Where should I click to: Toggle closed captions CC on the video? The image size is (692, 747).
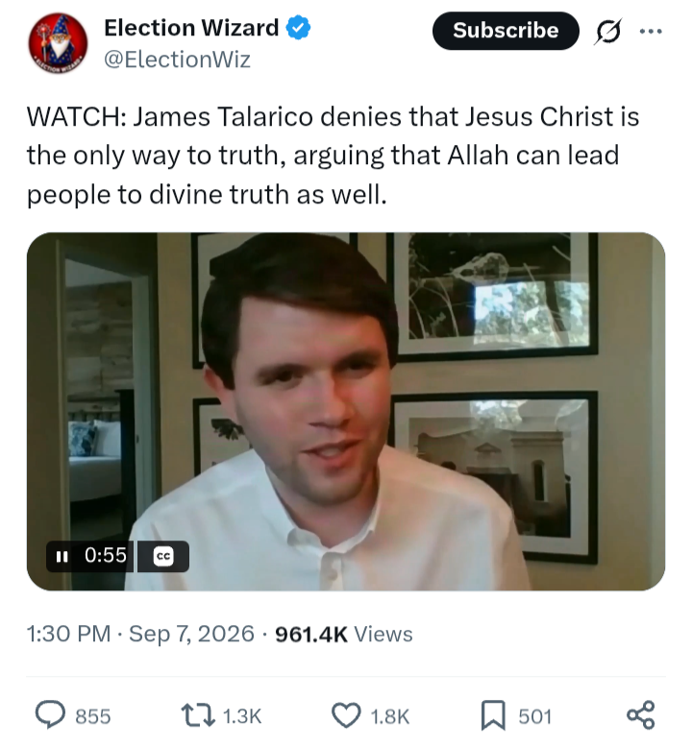tap(163, 556)
